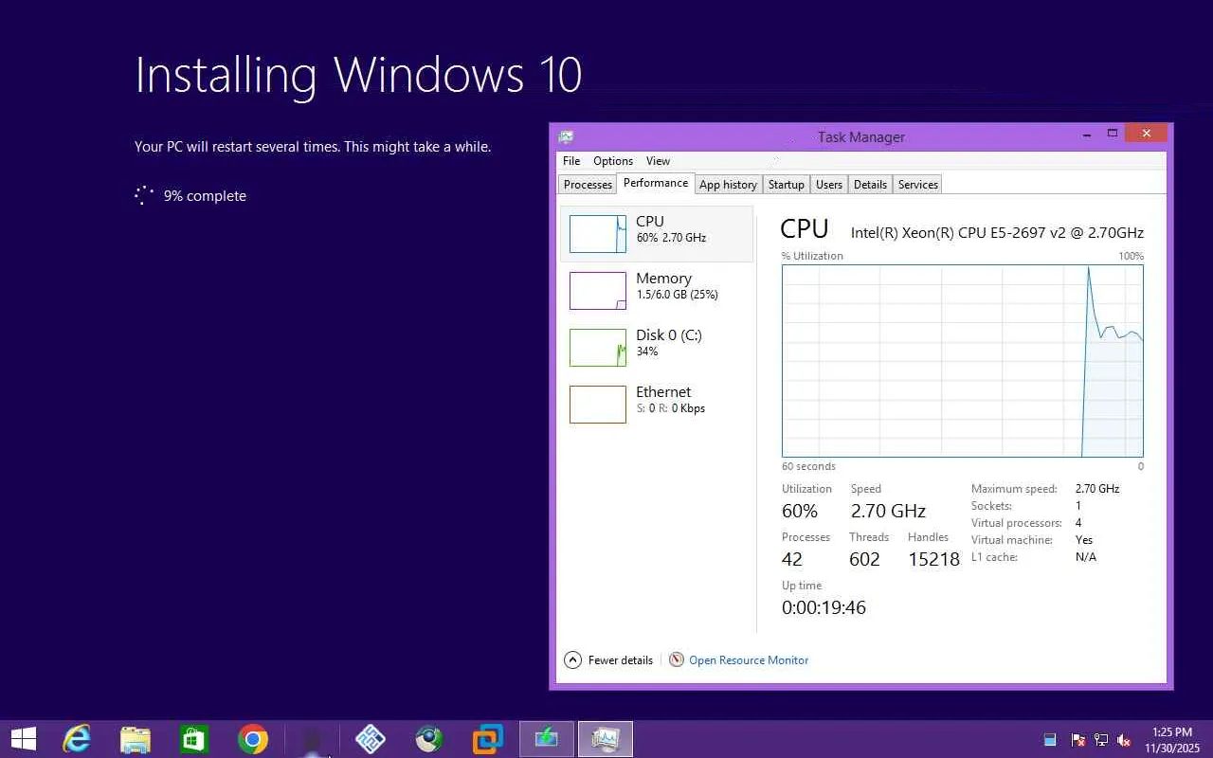This screenshot has height=758, width=1213.
Task: Launch Internet Explorer from the taskbar
Action: [x=76, y=739]
